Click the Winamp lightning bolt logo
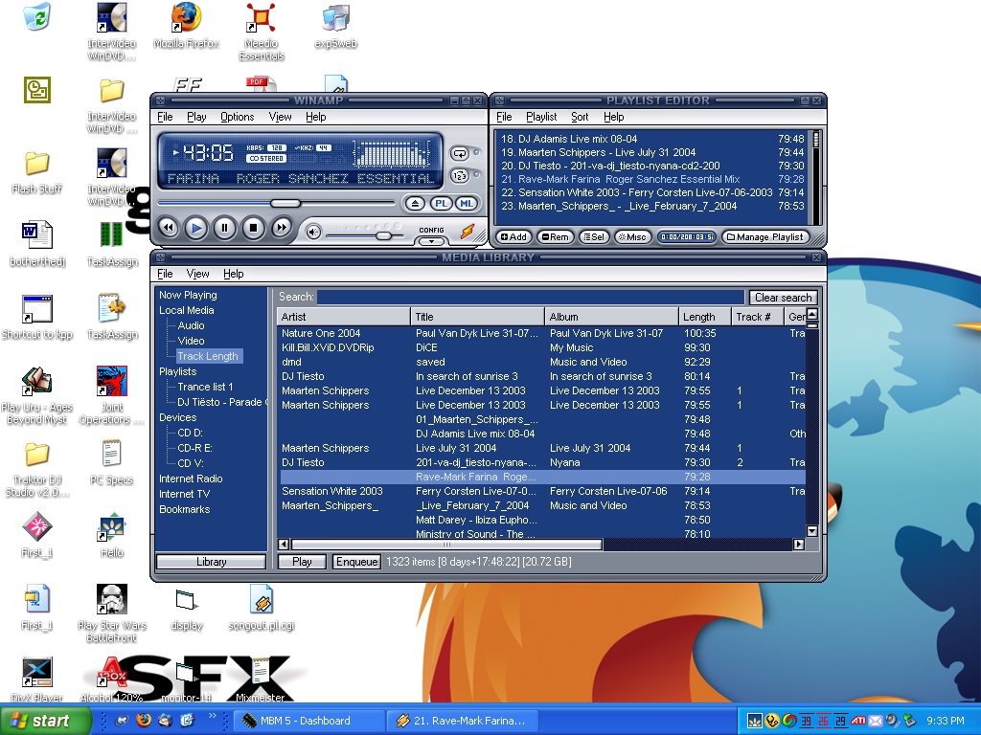Viewport: 981px width, 735px height. [468, 232]
